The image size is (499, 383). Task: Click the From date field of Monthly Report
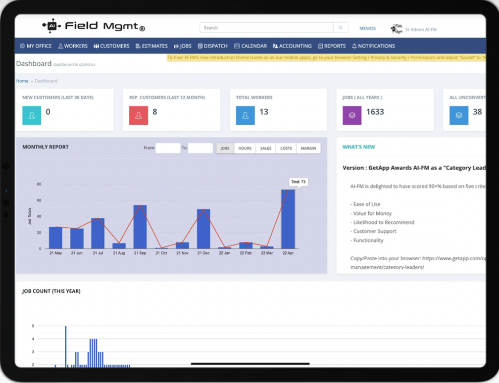168,148
